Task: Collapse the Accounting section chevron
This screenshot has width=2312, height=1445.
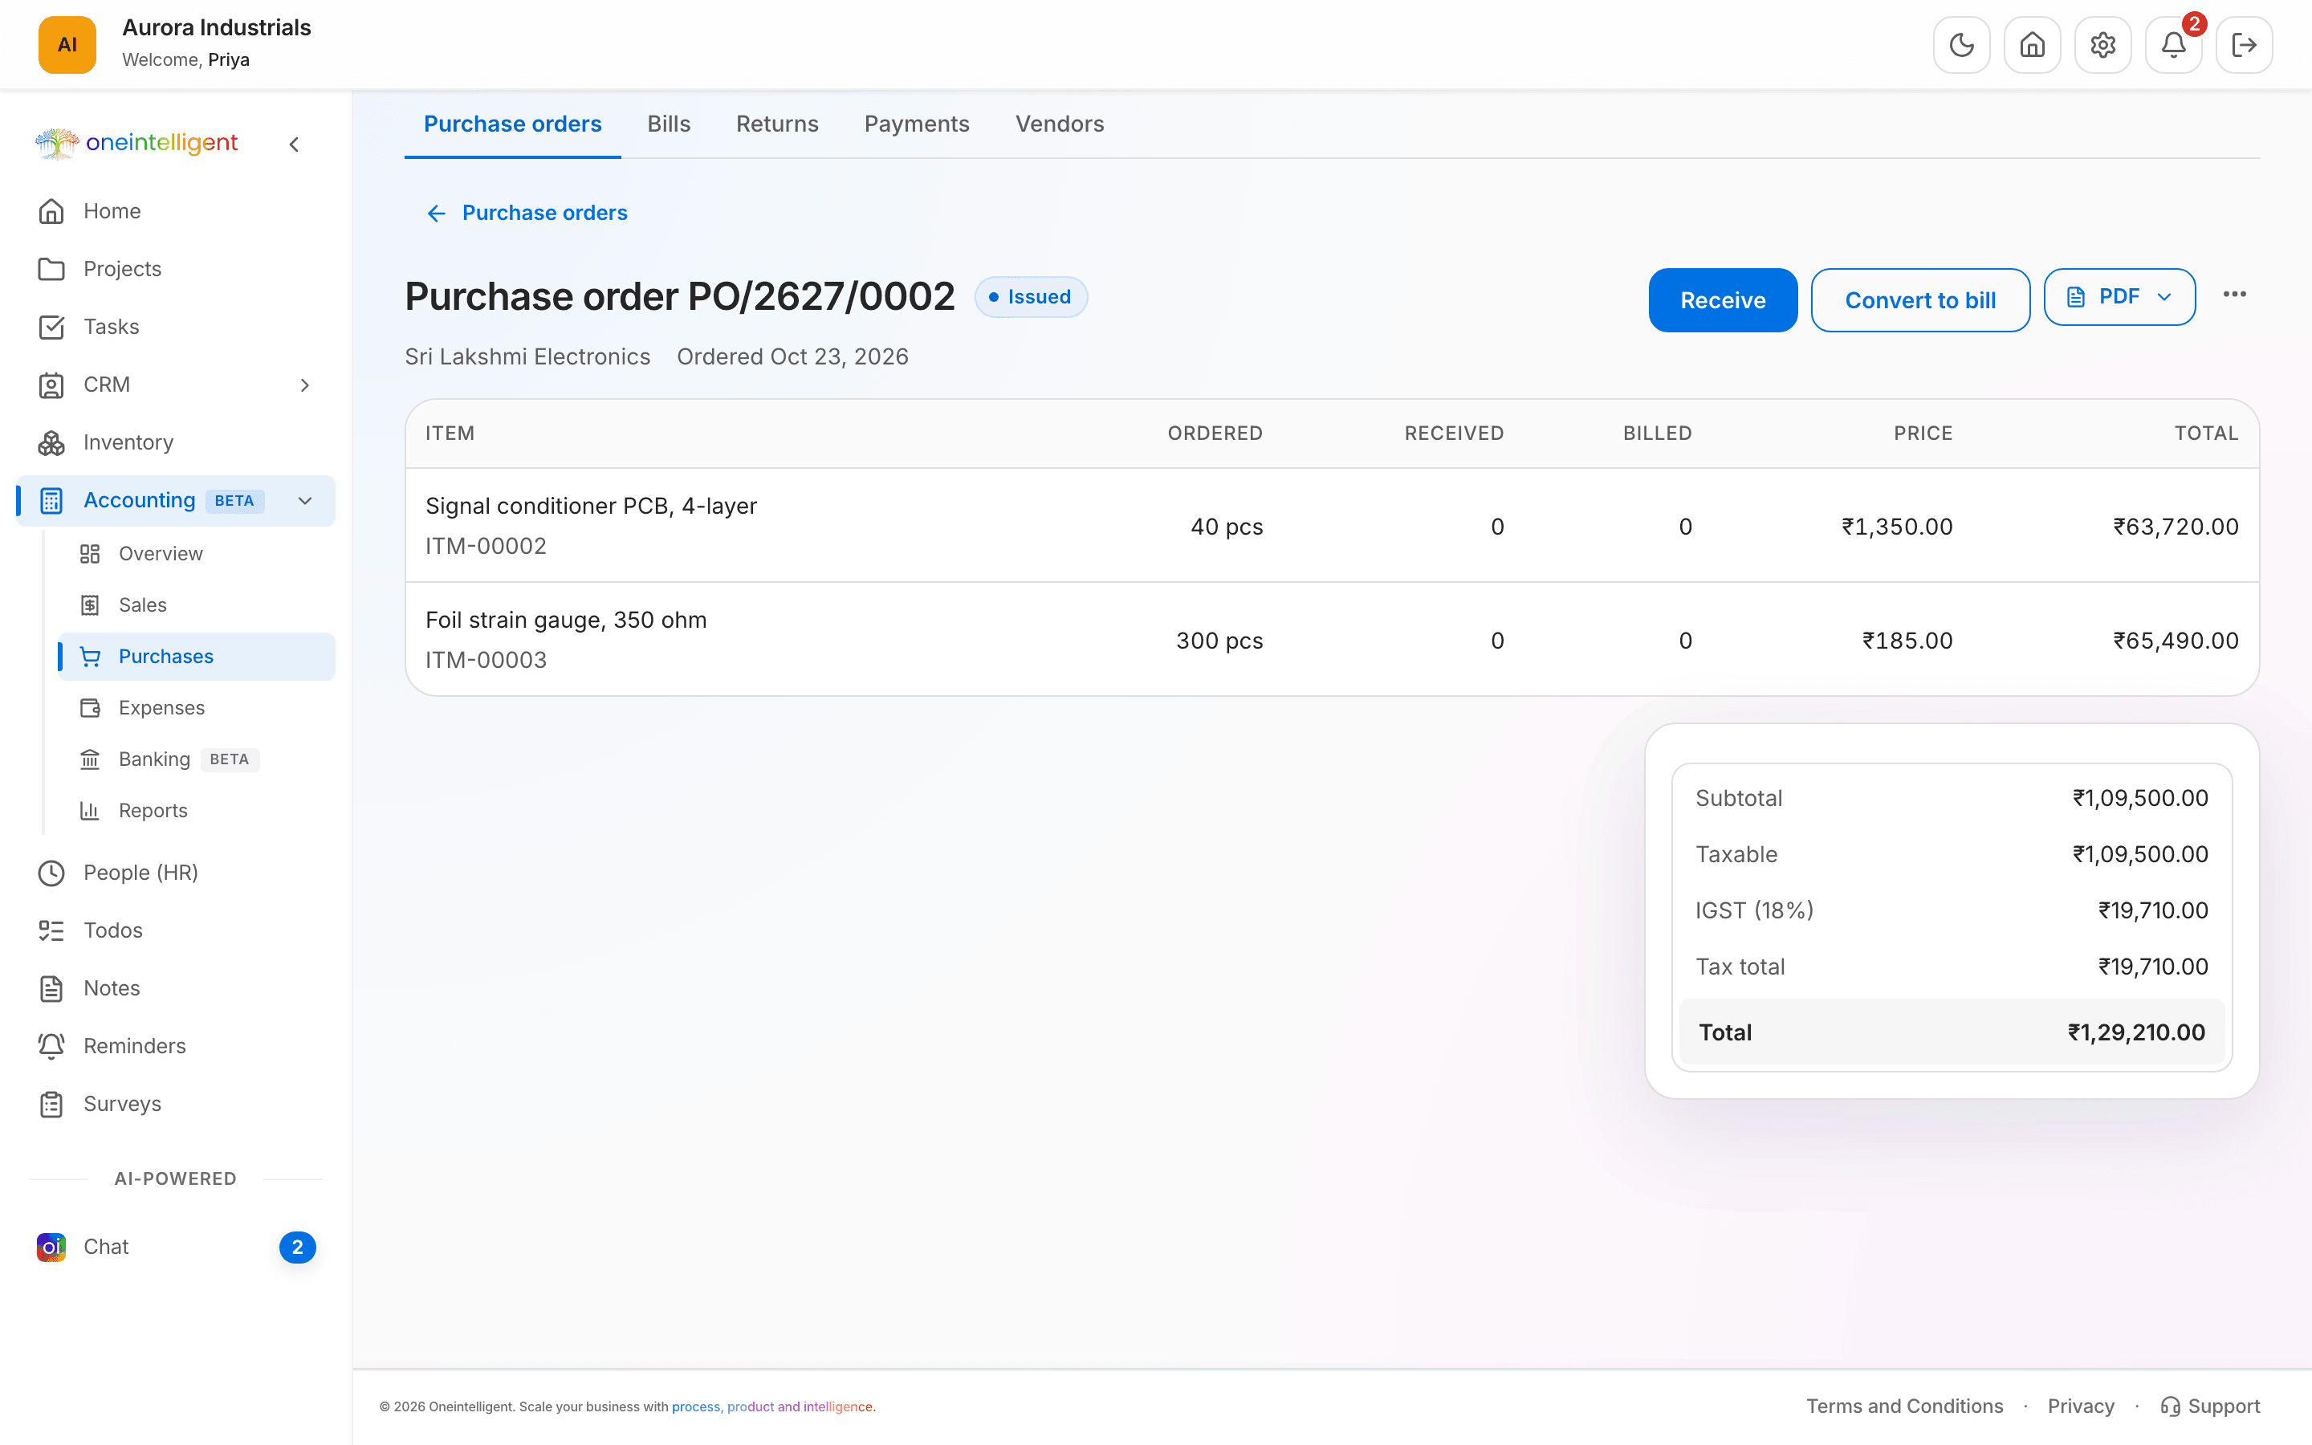Action: pos(305,501)
